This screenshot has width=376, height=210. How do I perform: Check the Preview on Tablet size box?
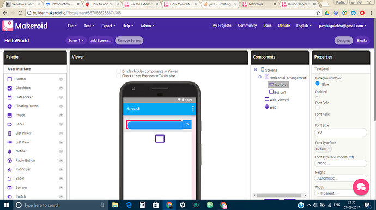118,76
